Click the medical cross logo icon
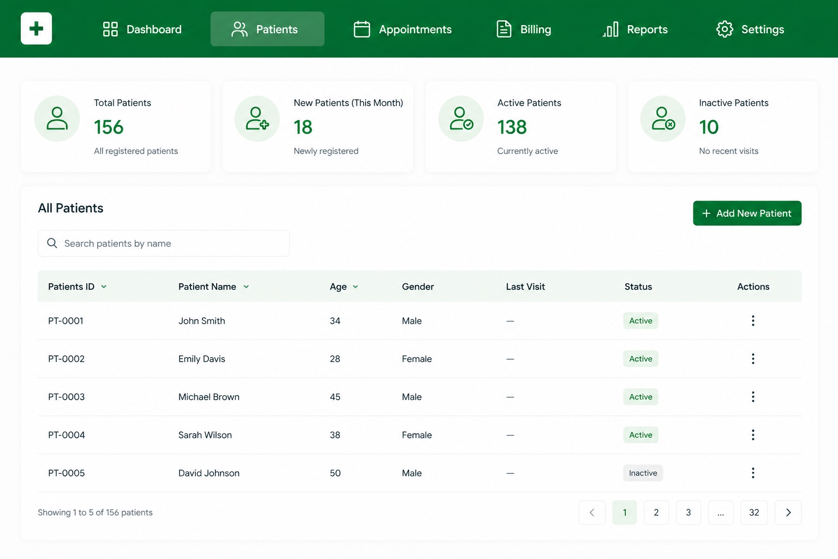 coord(37,28)
